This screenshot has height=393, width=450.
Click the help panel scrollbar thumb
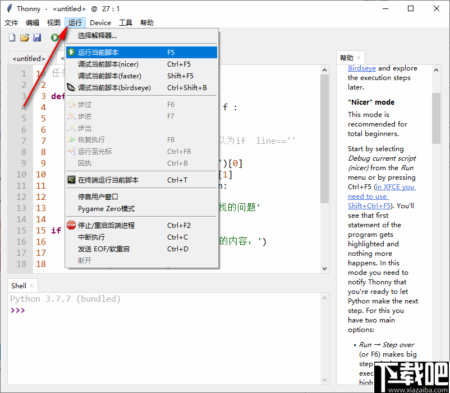click(x=436, y=118)
